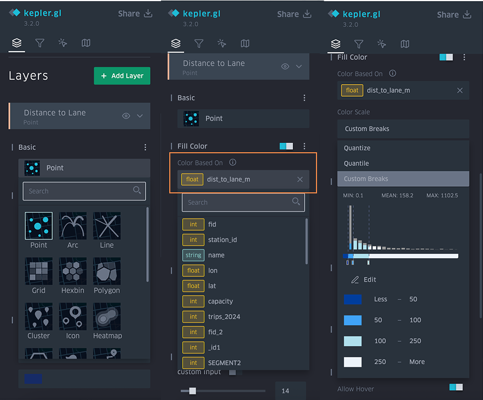Collapse the layer using chevron below Add Layer
Viewport: 483px width, 400px height.
pos(140,116)
